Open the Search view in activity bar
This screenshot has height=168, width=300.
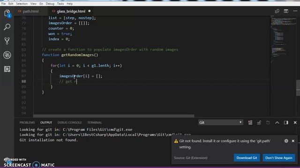pos(7,27)
